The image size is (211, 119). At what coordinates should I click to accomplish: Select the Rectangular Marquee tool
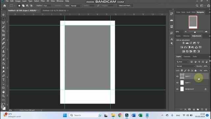(3, 19)
